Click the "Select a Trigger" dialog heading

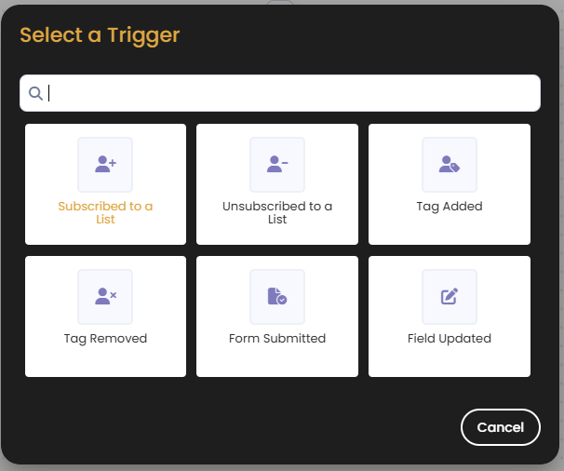tap(100, 35)
